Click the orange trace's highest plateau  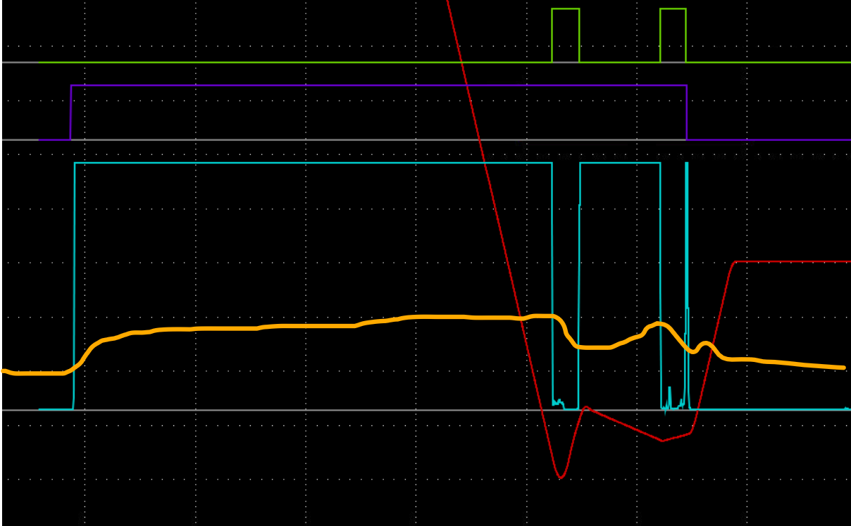437,317
